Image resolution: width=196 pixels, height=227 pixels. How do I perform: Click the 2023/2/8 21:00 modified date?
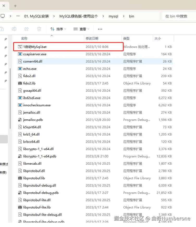(x=97, y=156)
